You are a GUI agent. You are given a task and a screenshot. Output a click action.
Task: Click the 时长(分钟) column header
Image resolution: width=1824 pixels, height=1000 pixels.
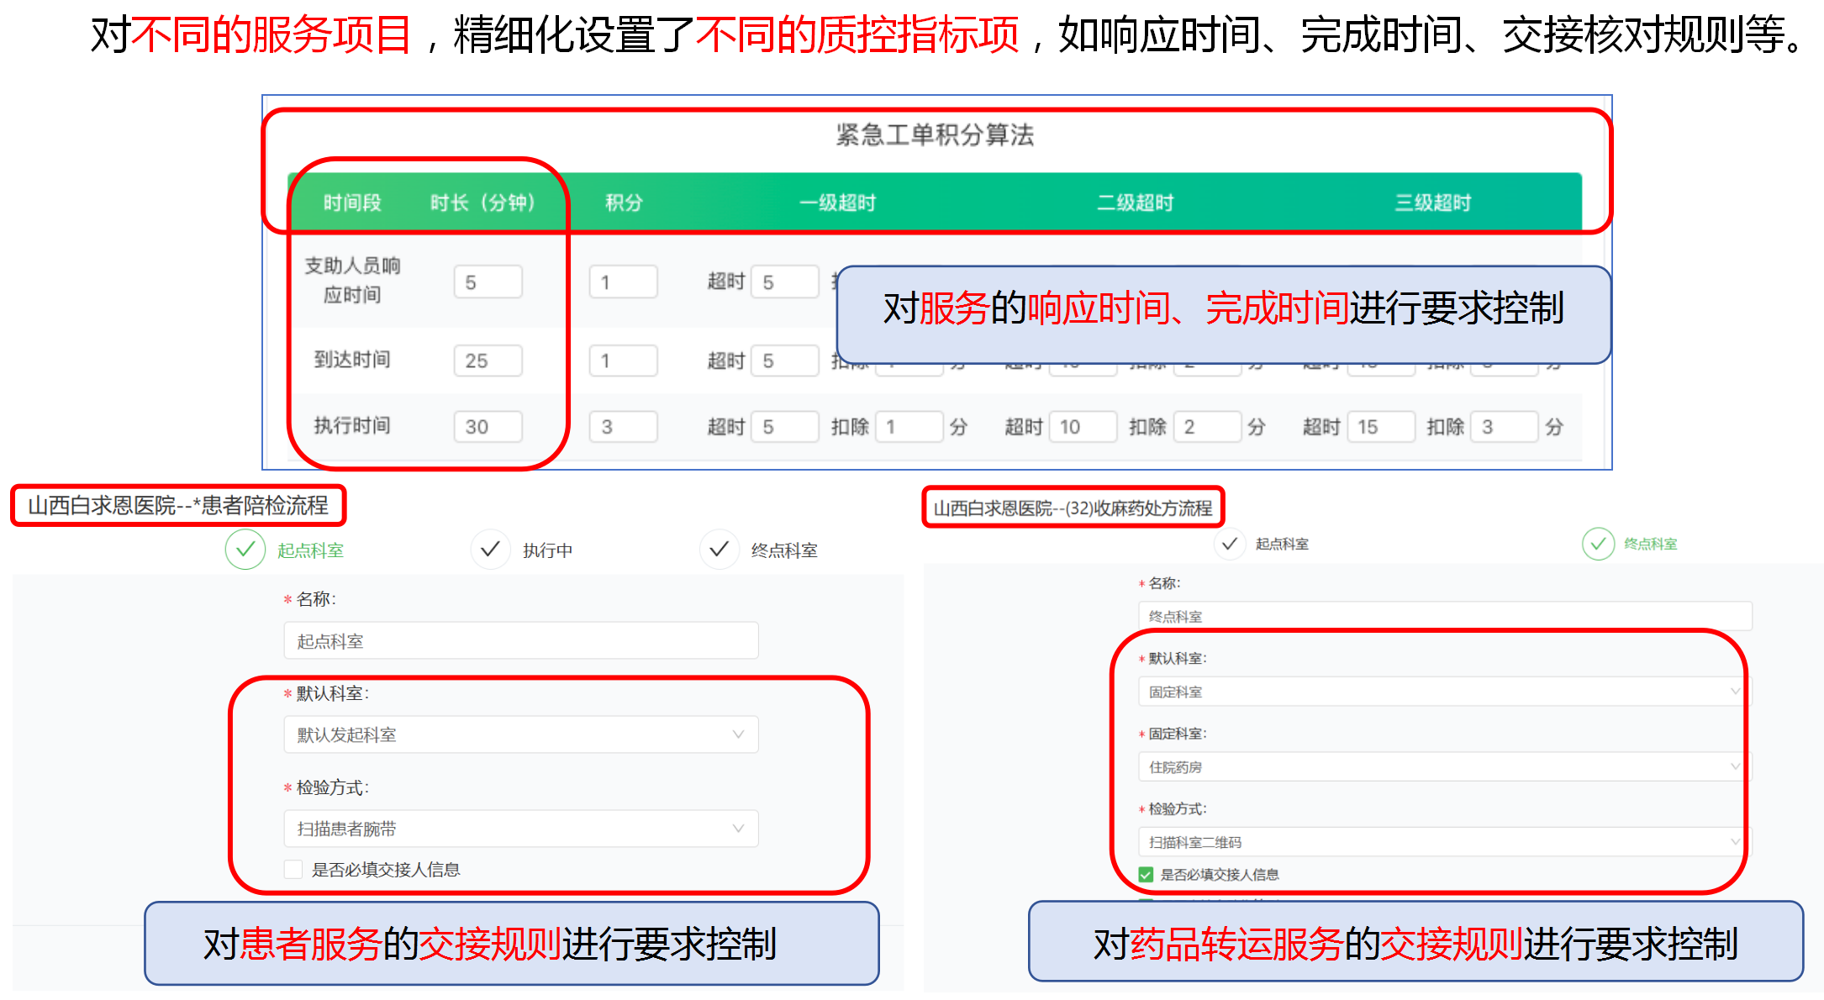click(x=482, y=203)
